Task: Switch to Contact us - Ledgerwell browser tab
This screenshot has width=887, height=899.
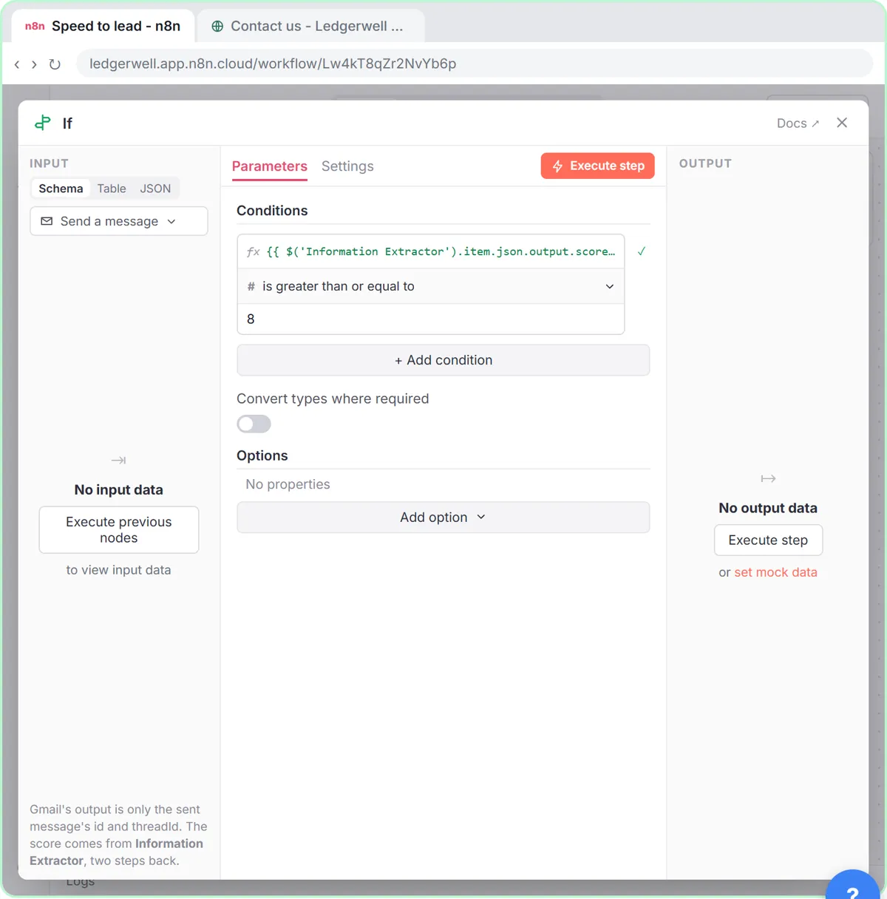Action: 310,26
